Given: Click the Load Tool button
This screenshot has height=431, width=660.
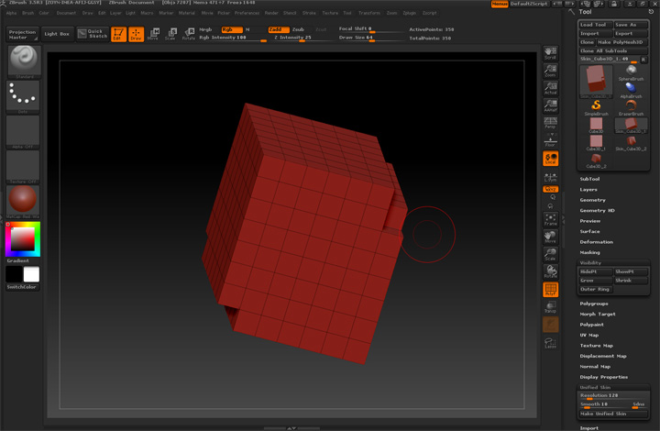Looking at the screenshot, I should (x=594, y=25).
